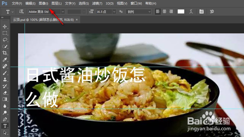Open the 选择(S) menu
The height and width of the screenshot is (137, 244).
pyautogui.click(x=84, y=3)
